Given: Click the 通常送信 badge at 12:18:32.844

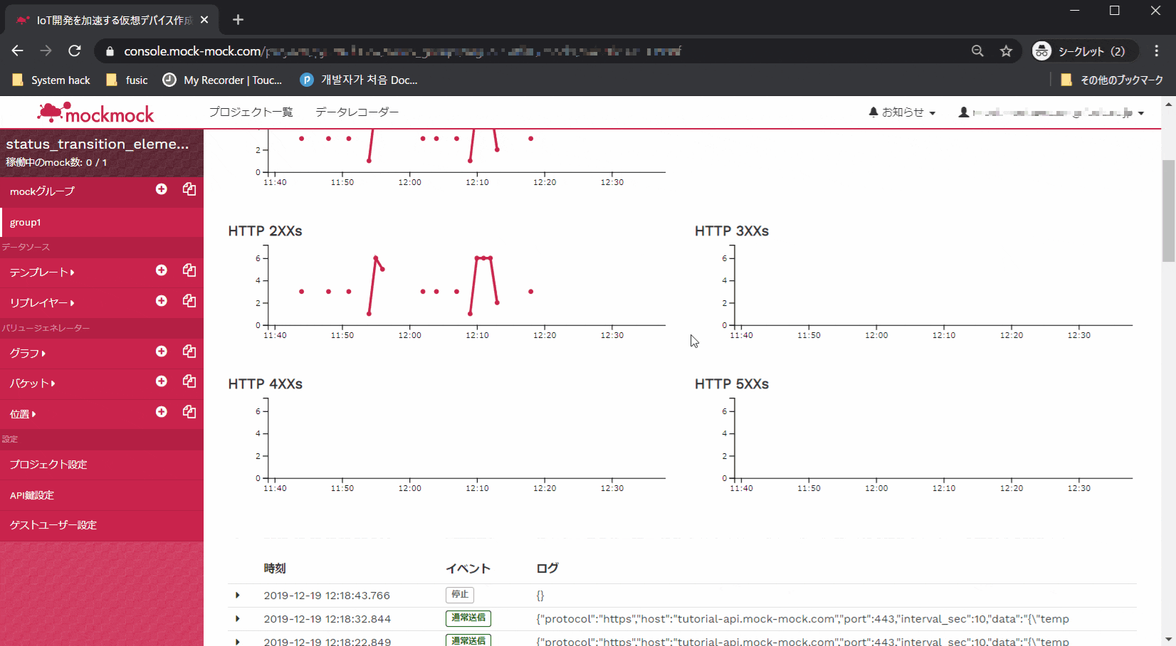Looking at the screenshot, I should coord(468,618).
